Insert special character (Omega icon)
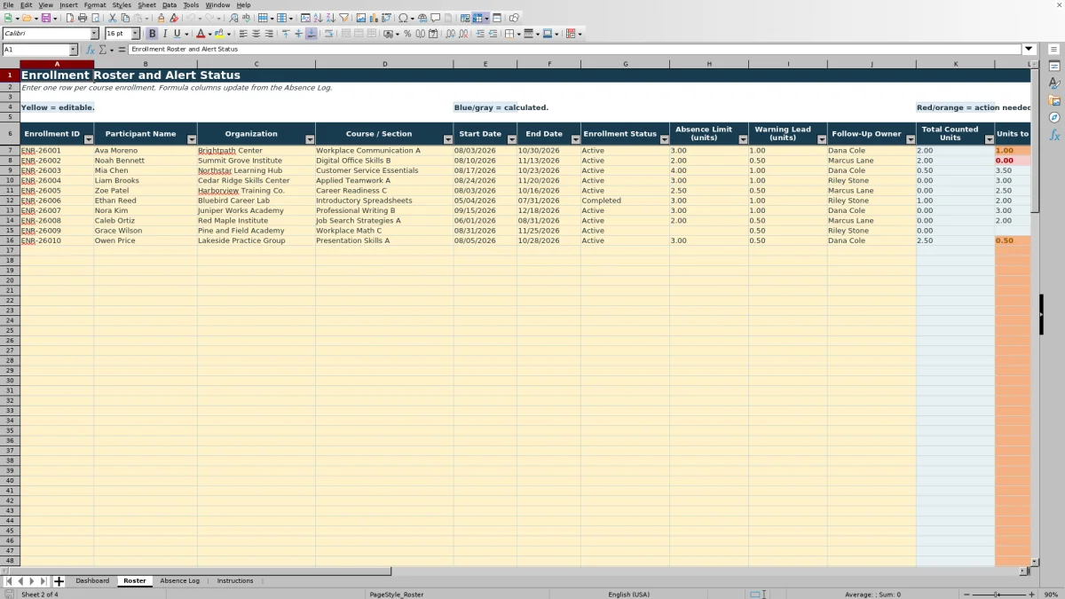The image size is (1065, 599). [x=403, y=18]
